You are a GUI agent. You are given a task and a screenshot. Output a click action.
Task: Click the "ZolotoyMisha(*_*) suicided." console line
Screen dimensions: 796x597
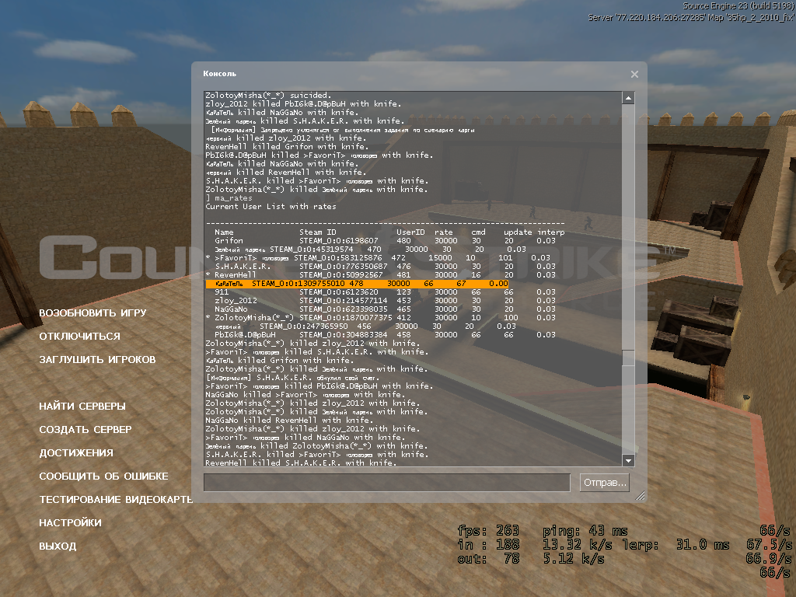tap(268, 96)
